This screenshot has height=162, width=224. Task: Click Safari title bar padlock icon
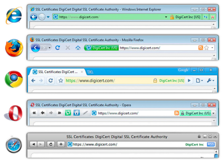coord(199,137)
